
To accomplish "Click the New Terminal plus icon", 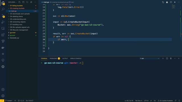I will pos(163,58).
